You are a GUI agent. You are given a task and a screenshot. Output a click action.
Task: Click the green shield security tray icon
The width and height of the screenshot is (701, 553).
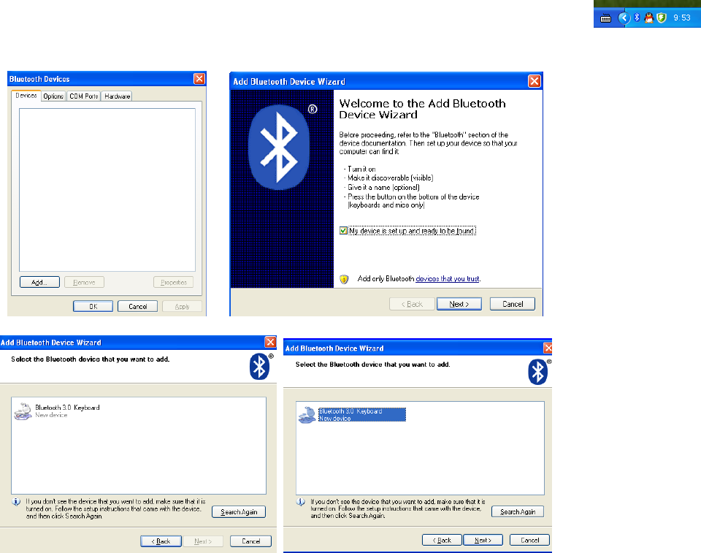point(662,18)
